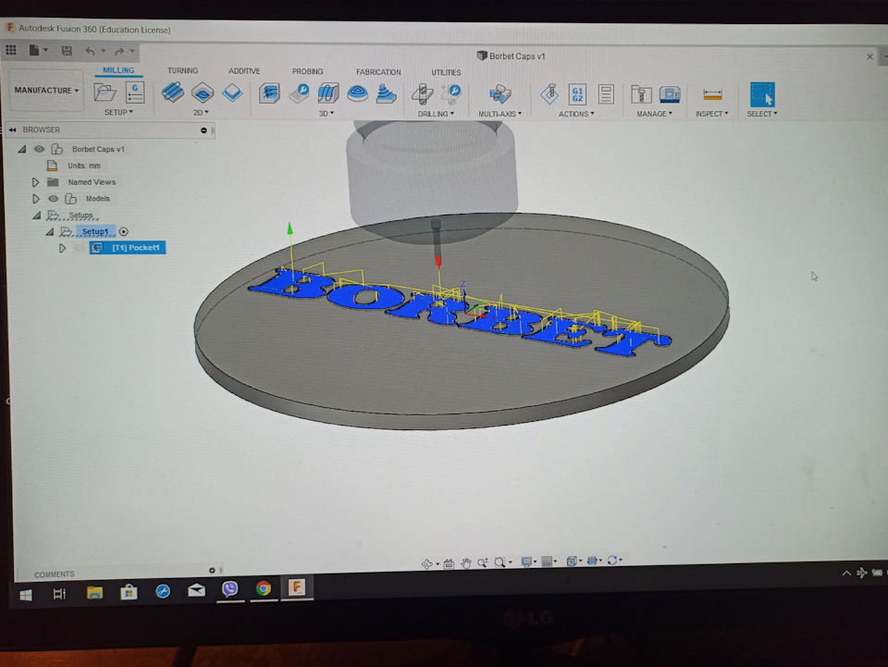The image size is (888, 667).
Task: Open File Explorer from the taskbar
Action: [x=94, y=592]
